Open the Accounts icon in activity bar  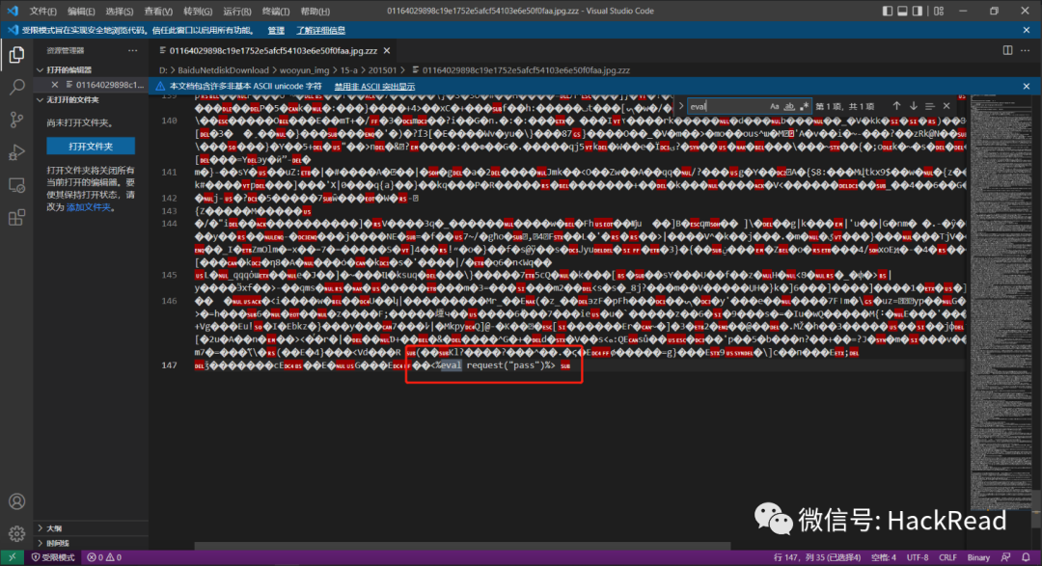[x=16, y=501]
